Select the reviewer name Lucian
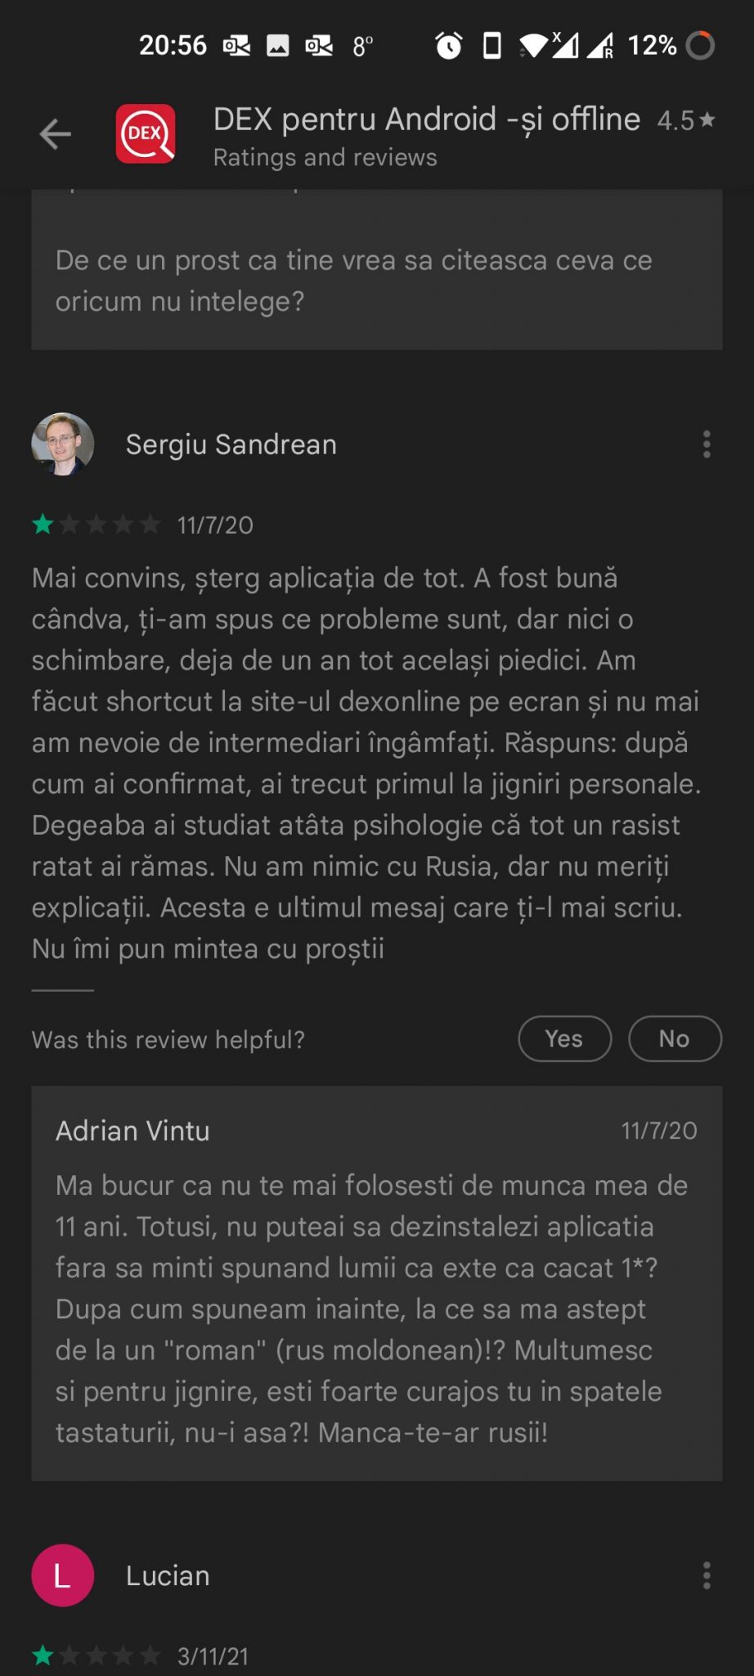Screen dimensions: 754x1676 [x=168, y=1575]
